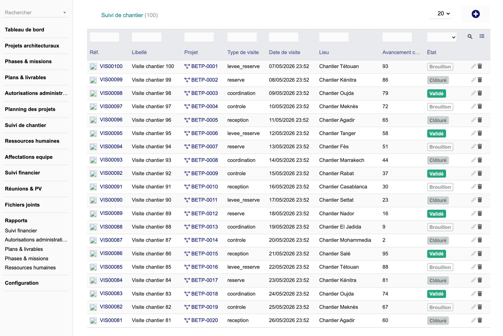Open Fichiers joints menu
This screenshot has height=336, width=503.
click(22, 205)
